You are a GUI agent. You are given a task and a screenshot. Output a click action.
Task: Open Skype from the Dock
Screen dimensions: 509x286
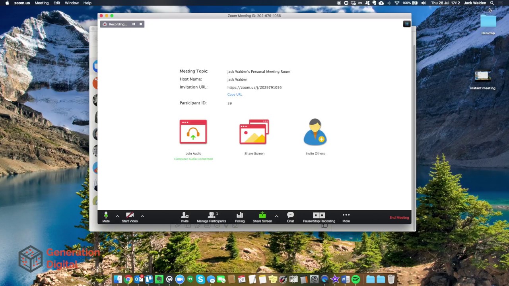[200, 279]
